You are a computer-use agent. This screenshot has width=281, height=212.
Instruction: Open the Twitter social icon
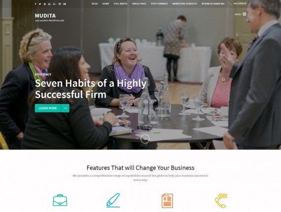coord(40,4)
